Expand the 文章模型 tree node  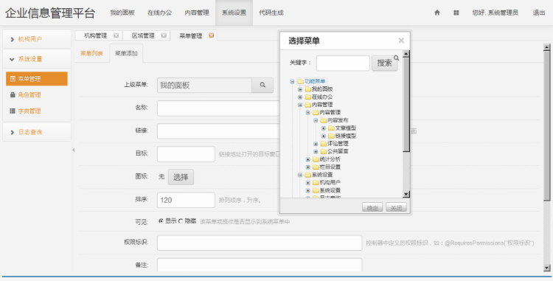click(x=324, y=128)
